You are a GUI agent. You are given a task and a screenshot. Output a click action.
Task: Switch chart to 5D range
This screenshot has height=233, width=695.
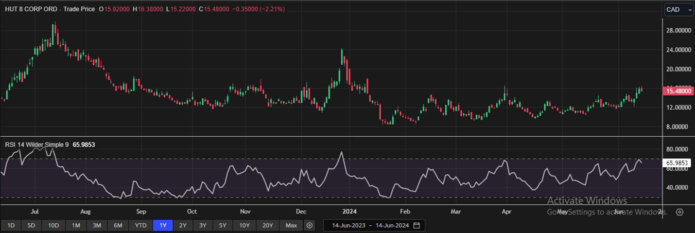click(31, 225)
